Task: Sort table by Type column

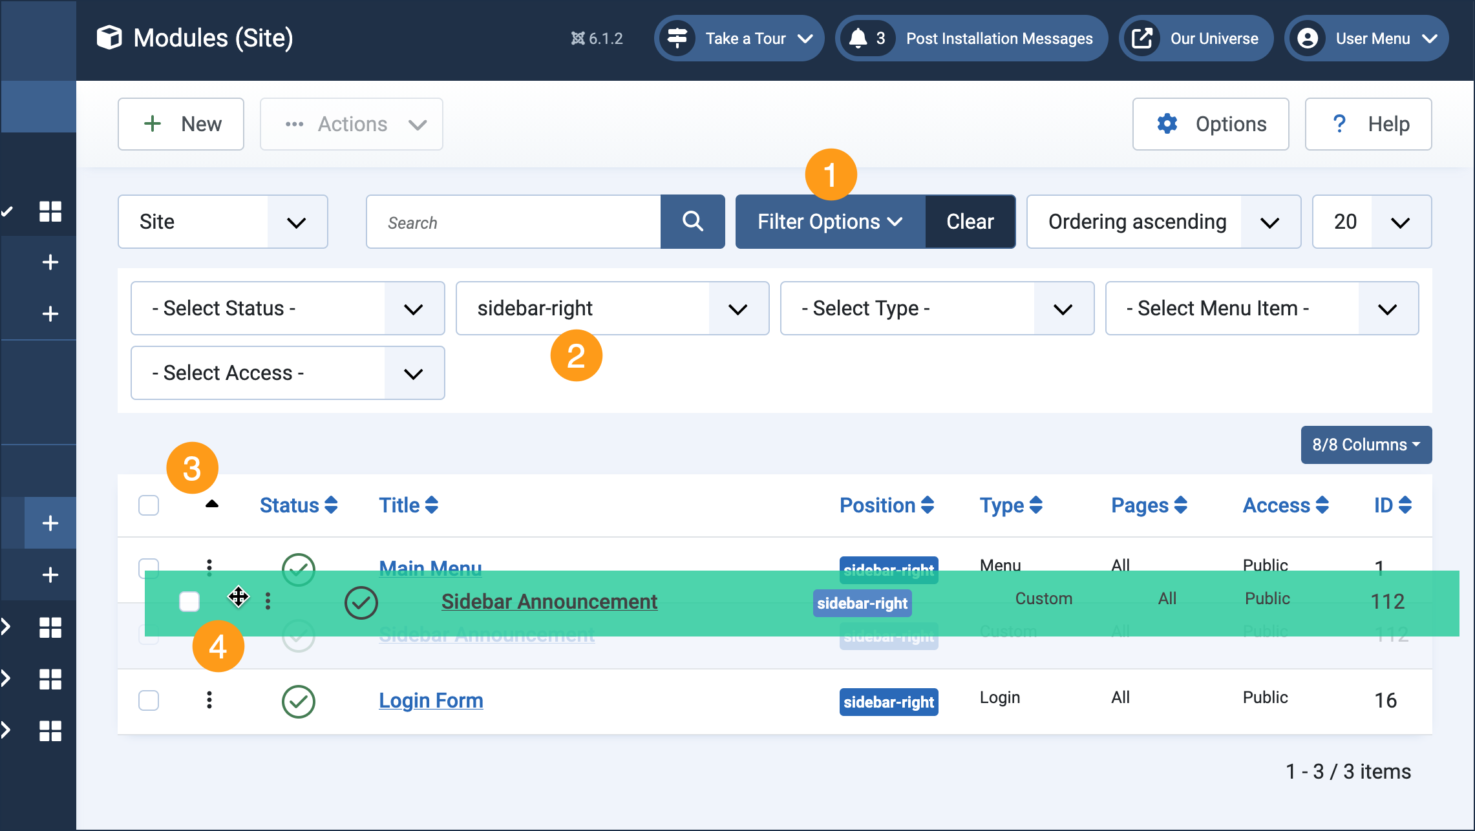Action: 1011,505
